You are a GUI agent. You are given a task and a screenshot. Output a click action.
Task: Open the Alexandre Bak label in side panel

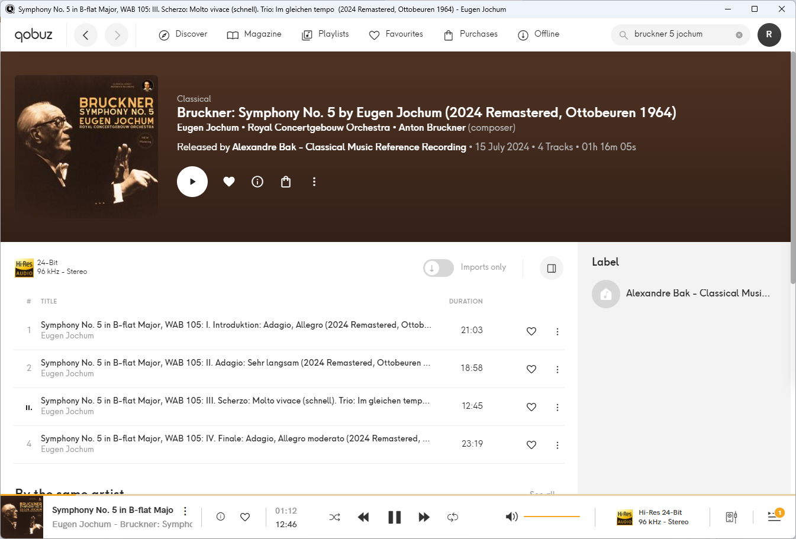click(x=698, y=293)
